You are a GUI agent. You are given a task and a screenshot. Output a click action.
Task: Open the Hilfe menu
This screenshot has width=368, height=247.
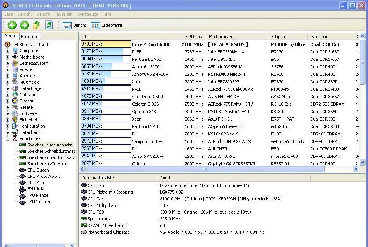[x=107, y=14]
